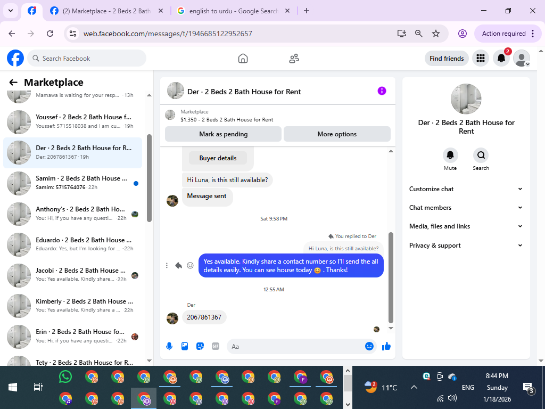The width and height of the screenshot is (545, 409).
Task: Open the notifications bell with badge 2
Action: [x=501, y=58]
